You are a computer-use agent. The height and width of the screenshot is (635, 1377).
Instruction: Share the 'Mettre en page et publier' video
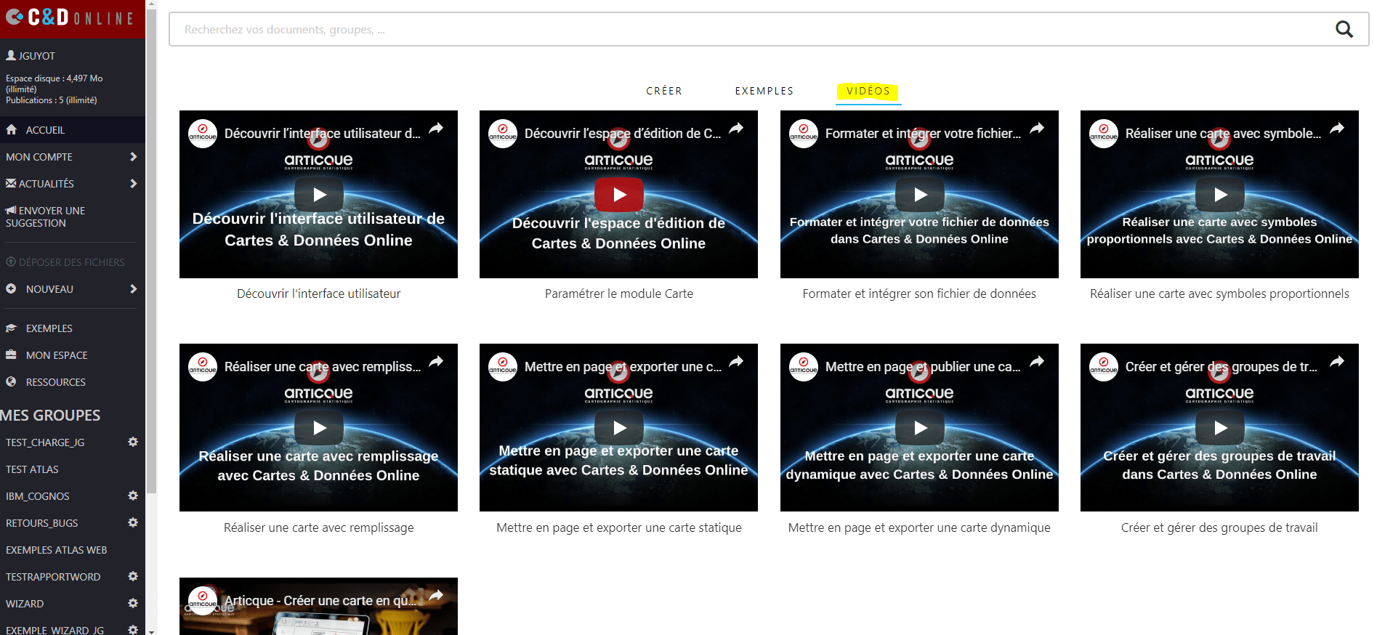[1037, 362]
